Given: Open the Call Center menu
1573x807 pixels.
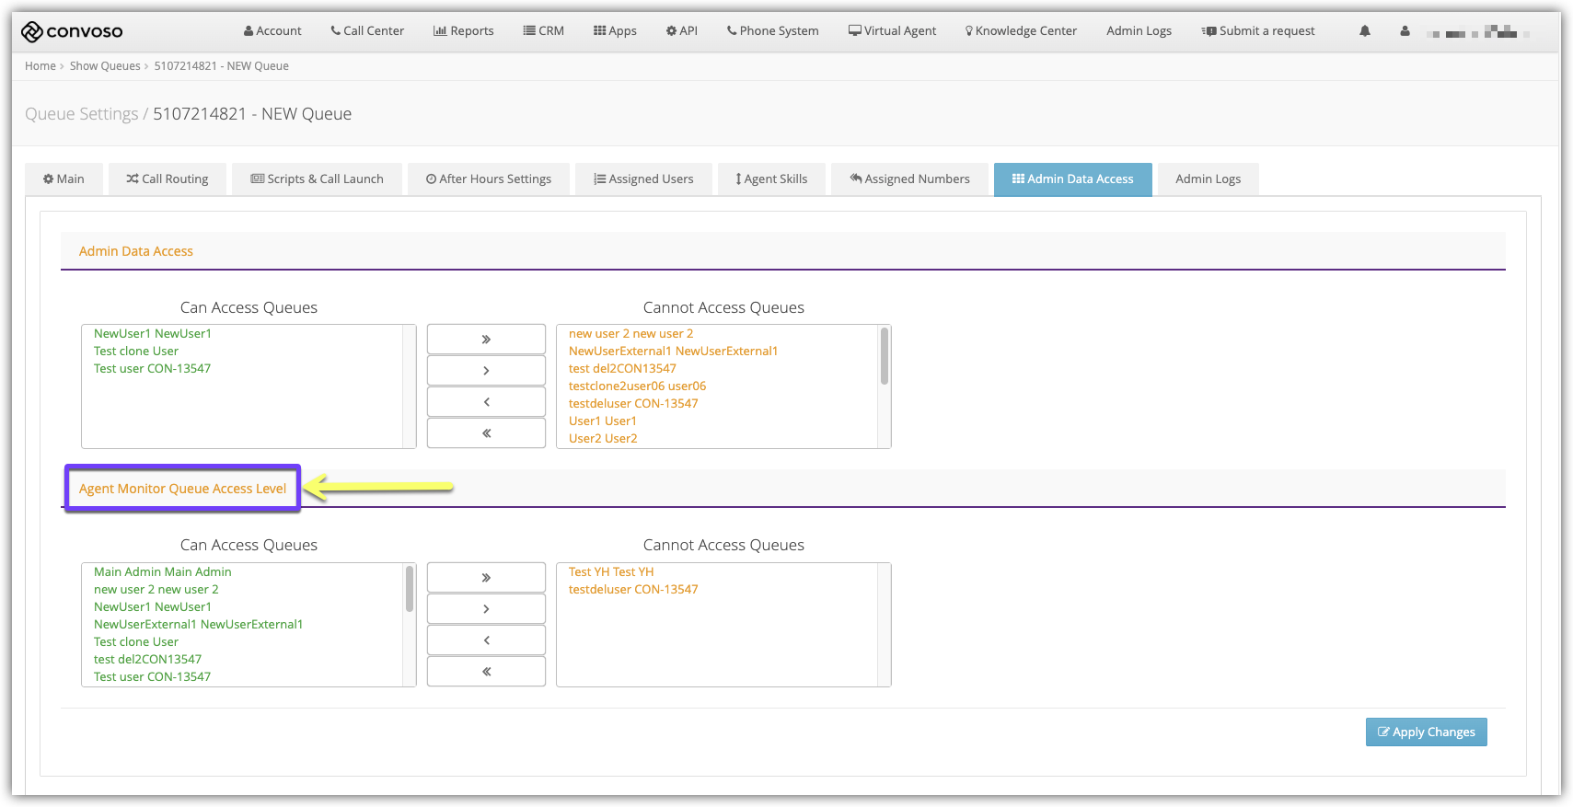Looking at the screenshot, I should click(367, 31).
